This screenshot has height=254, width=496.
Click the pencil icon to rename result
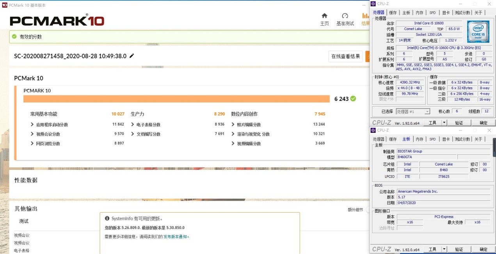click(x=132, y=56)
